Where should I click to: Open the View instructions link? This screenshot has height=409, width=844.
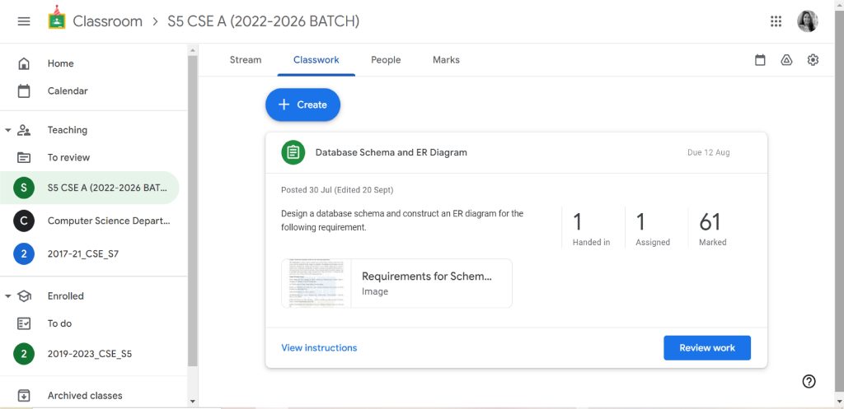(319, 348)
